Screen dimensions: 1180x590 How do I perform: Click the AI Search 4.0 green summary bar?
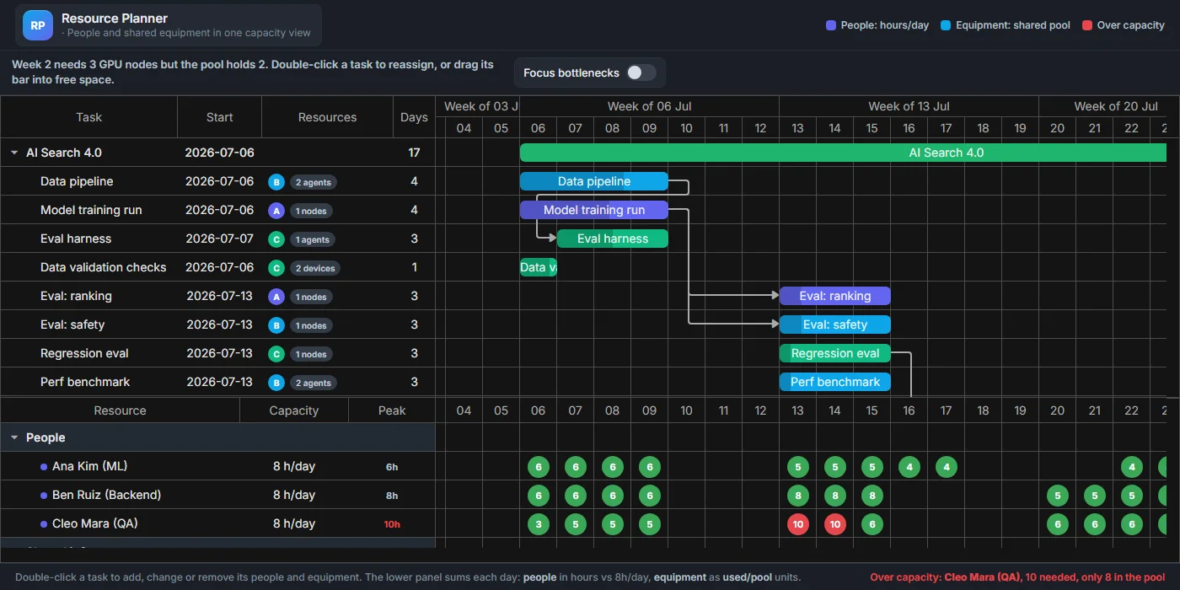click(843, 153)
